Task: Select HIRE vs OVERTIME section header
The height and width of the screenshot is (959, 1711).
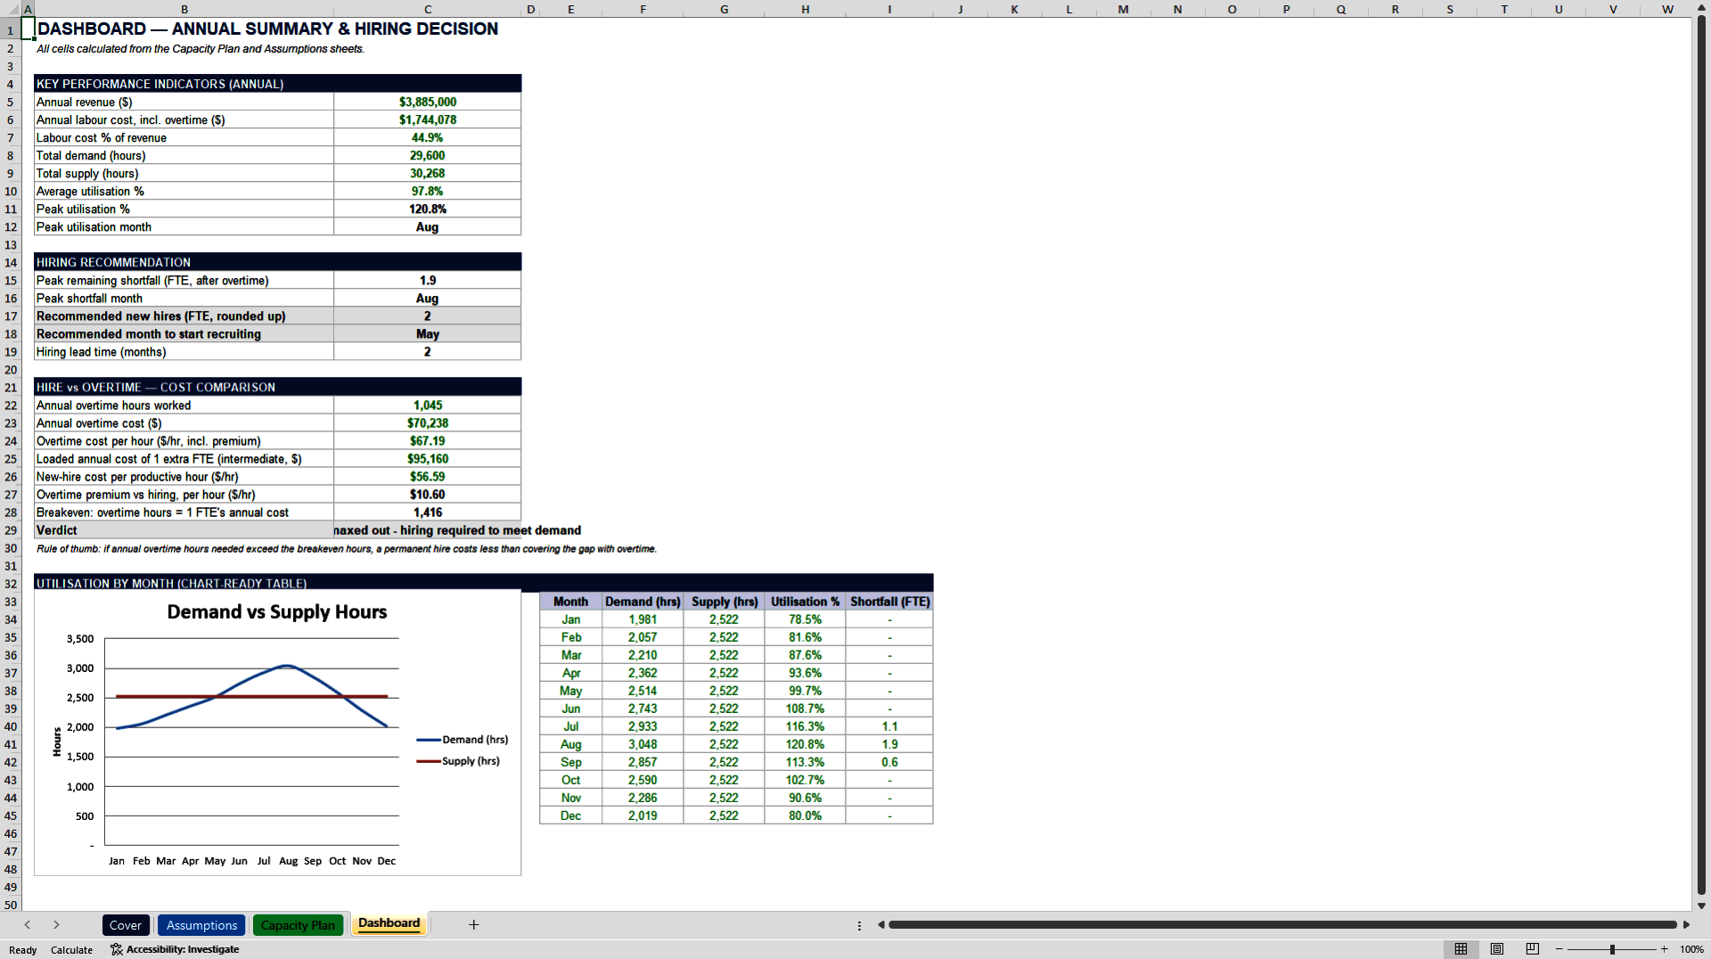Action: (x=278, y=387)
